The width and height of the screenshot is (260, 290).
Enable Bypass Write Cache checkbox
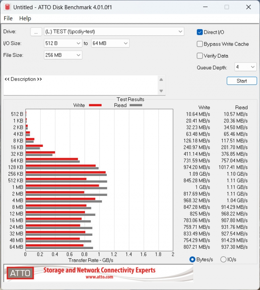click(x=199, y=44)
